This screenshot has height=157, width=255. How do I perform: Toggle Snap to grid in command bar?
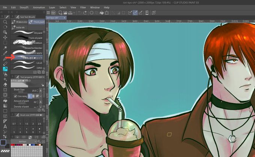point(141,13)
